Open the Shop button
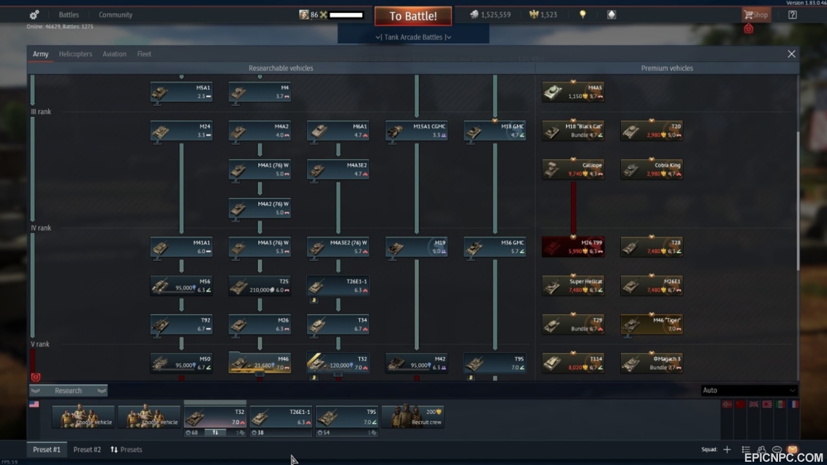The width and height of the screenshot is (827, 465). click(756, 15)
